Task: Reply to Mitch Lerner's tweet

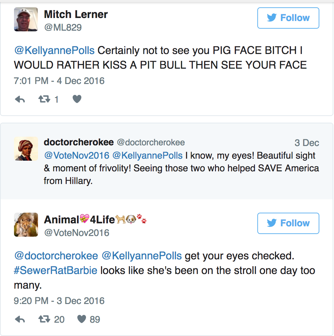Action: tap(20, 99)
